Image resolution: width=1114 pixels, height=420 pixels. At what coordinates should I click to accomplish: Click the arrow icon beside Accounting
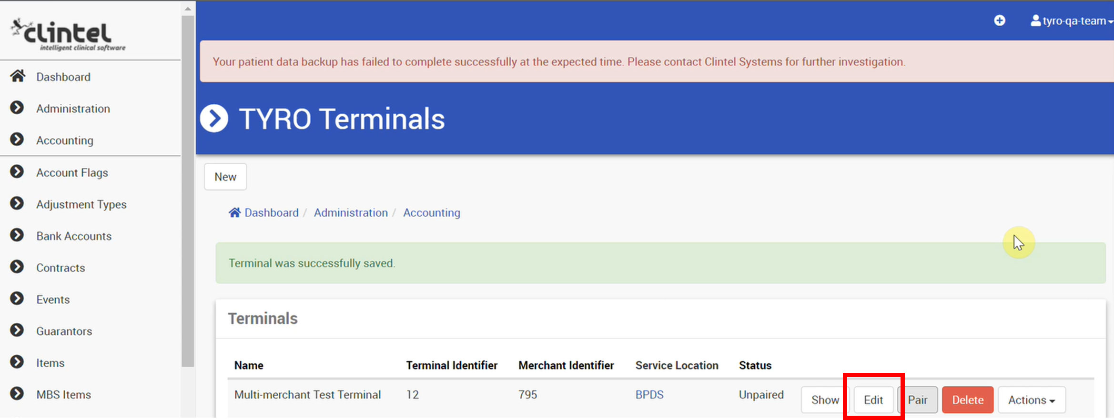[17, 140]
